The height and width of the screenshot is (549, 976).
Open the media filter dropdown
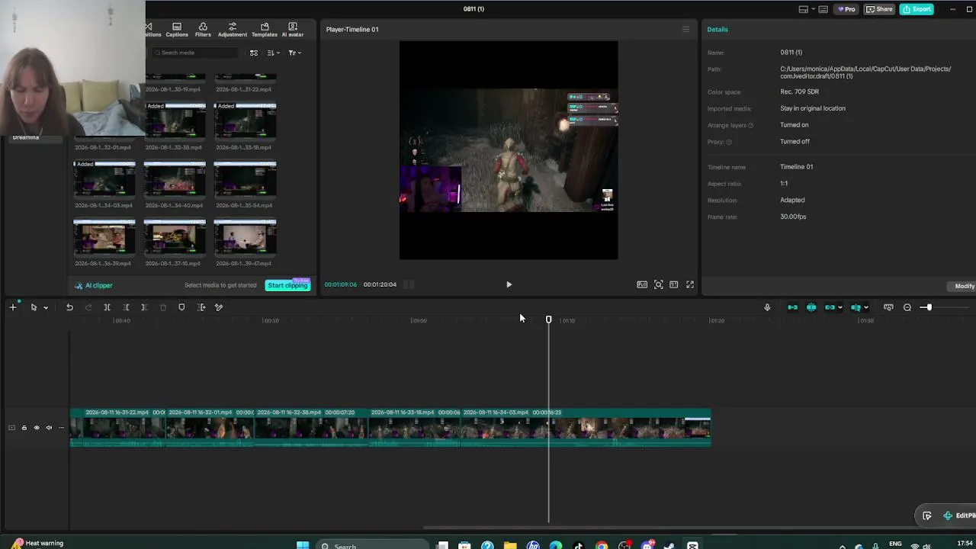294,53
